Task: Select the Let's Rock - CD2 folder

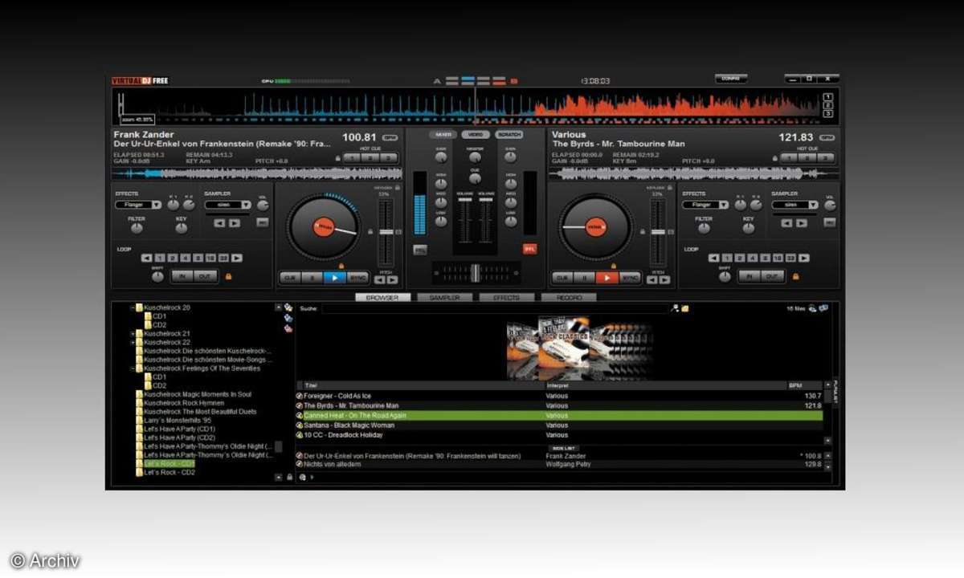Action: [x=169, y=472]
